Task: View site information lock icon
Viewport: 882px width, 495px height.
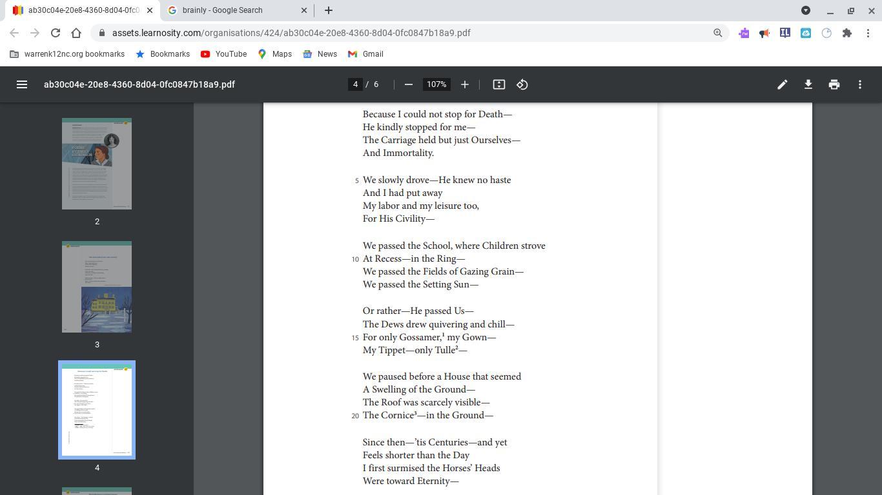Action: click(x=102, y=33)
